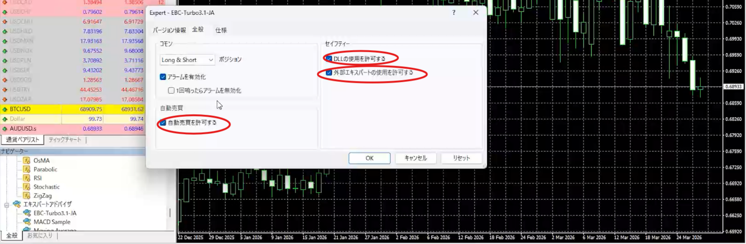Click the current price label 0.68933 on chart
This screenshot has width=746, height=244.
(x=734, y=87)
